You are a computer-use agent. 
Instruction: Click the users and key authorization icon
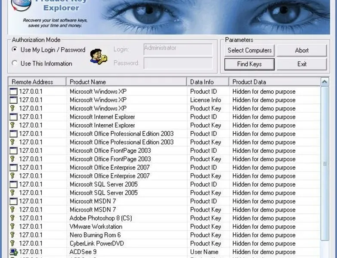click(99, 56)
